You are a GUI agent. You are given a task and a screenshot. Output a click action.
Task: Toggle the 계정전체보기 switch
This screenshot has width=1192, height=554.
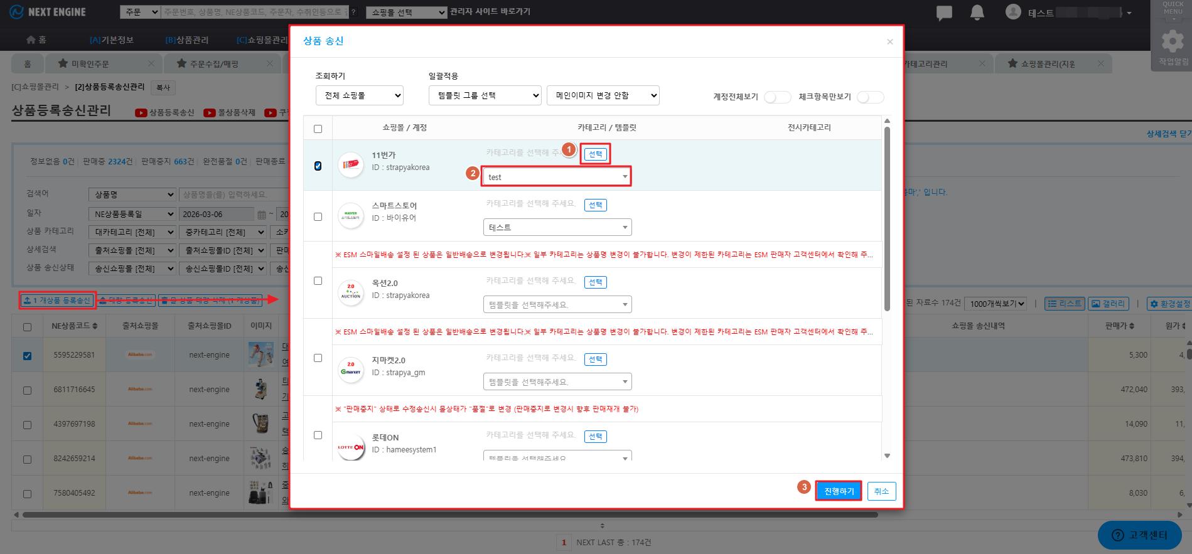click(777, 97)
